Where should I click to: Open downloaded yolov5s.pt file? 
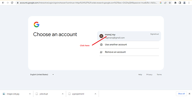pyautogui.click(x=44, y=94)
